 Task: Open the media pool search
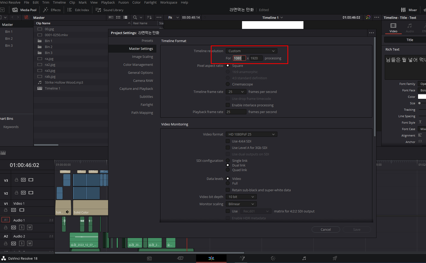135,17
